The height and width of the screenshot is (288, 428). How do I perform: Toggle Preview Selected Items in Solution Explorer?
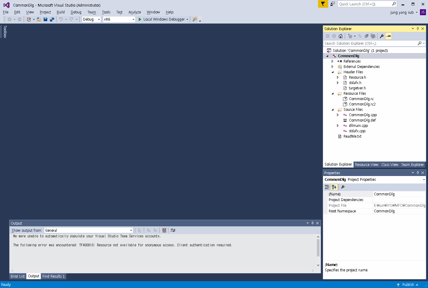(x=388, y=36)
